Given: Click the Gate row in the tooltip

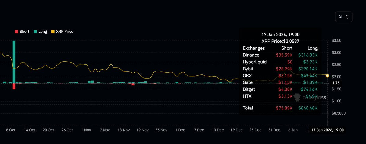Looking at the screenshot, I should [x=280, y=82].
